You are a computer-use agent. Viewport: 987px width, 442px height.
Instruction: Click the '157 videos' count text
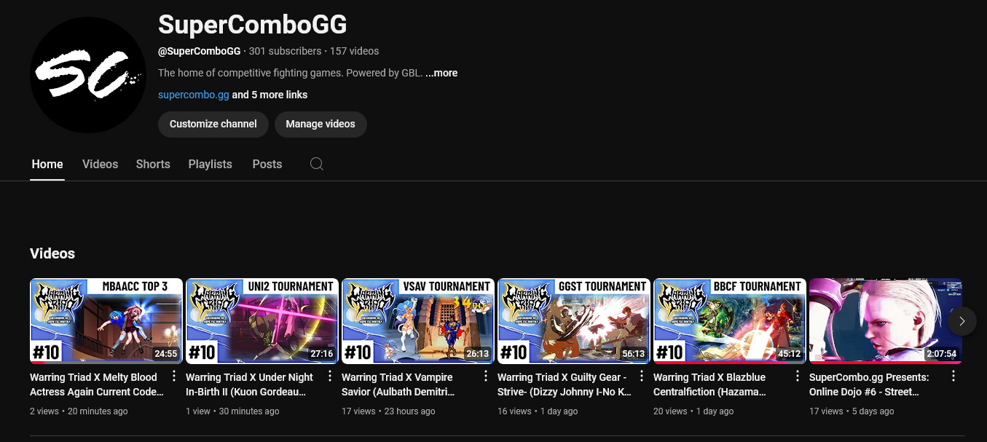354,51
